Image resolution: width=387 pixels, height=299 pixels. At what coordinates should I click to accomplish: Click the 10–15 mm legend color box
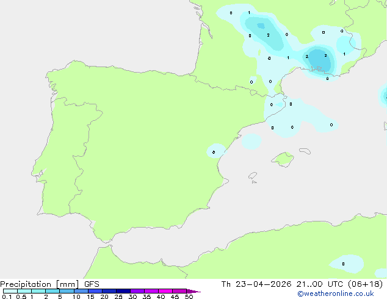[81, 291]
